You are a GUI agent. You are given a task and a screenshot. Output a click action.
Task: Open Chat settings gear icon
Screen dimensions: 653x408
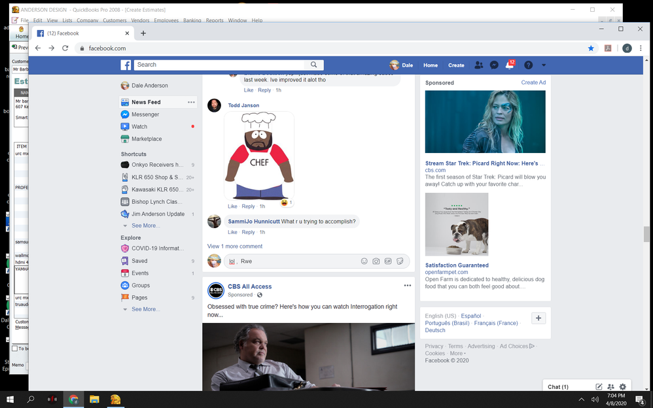623,387
